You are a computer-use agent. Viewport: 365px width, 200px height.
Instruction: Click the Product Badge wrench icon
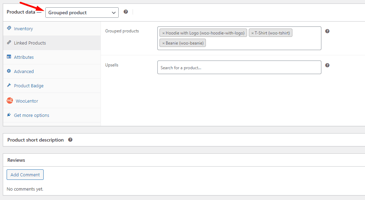9,85
